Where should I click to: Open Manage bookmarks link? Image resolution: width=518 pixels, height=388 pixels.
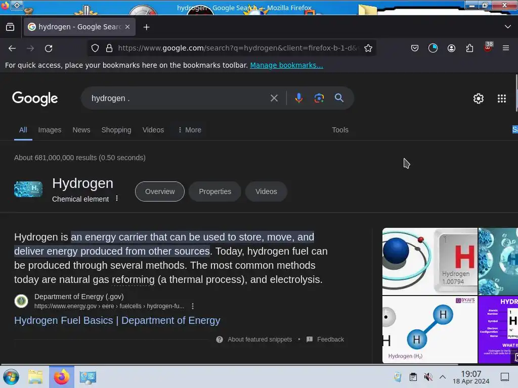coord(286,65)
